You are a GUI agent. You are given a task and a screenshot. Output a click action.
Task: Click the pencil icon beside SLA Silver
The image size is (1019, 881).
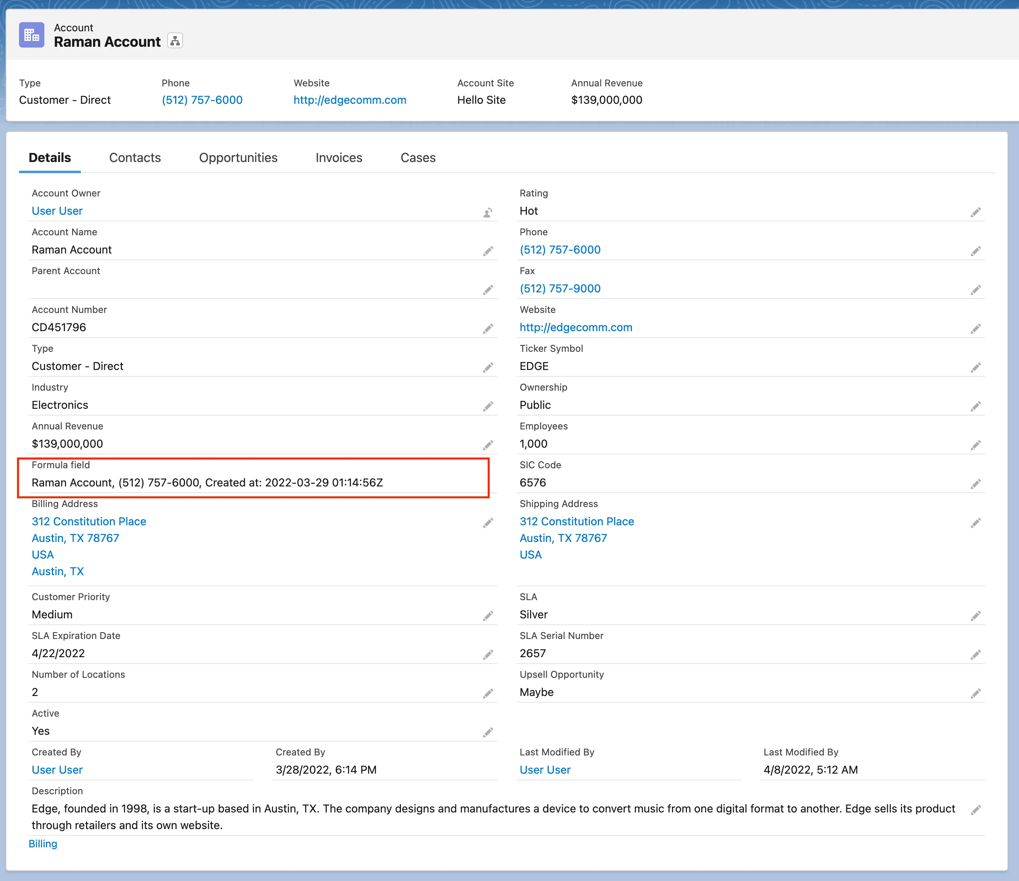click(975, 616)
